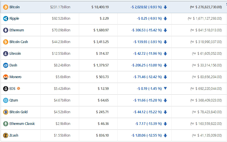Click Bitcoin's blue down arrow
Image resolution: width=227 pixels, height=142 pixels.
coord(165,7)
